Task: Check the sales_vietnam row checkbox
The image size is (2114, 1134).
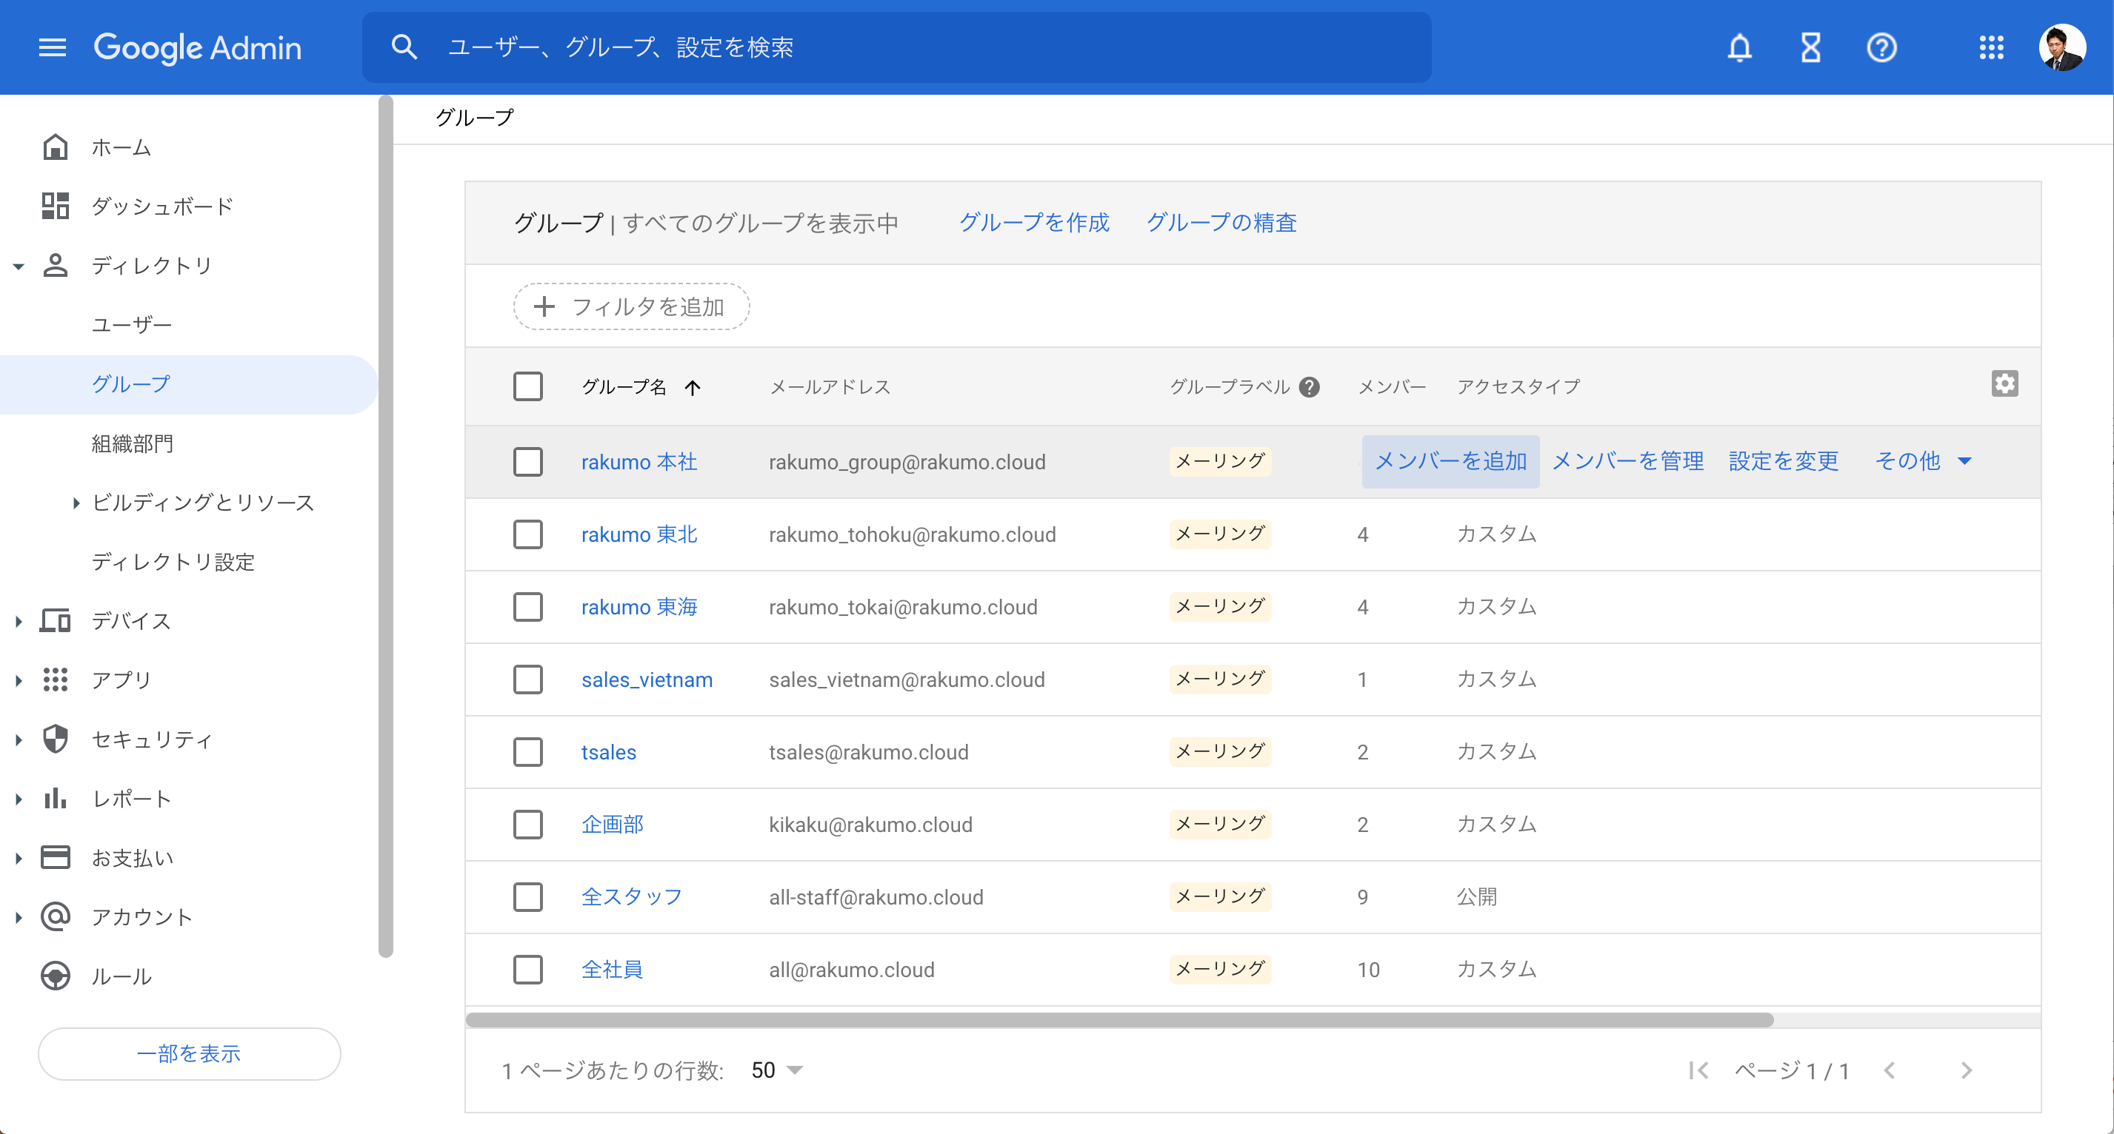Action: [x=527, y=679]
